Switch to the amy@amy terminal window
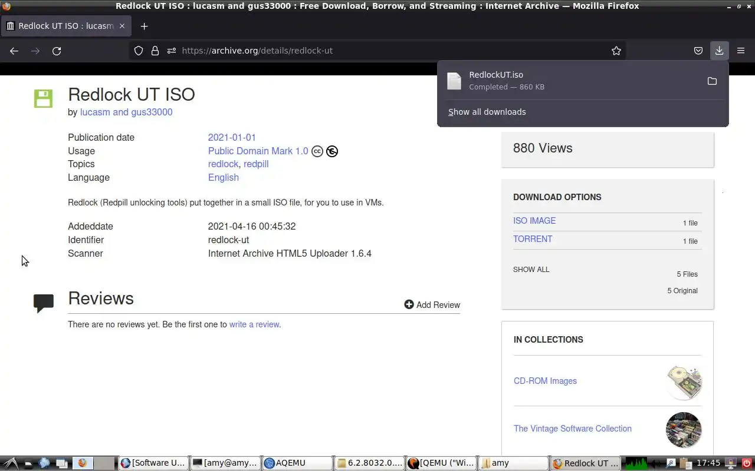 coord(225,463)
